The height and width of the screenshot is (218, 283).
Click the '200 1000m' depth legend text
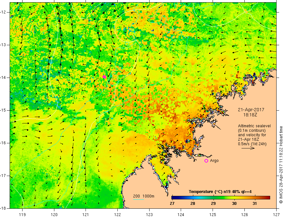[144, 196]
